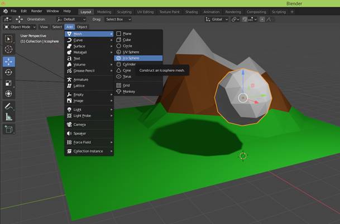Add a Cube mesh
The height and width of the screenshot is (224, 340).
click(x=138, y=40)
